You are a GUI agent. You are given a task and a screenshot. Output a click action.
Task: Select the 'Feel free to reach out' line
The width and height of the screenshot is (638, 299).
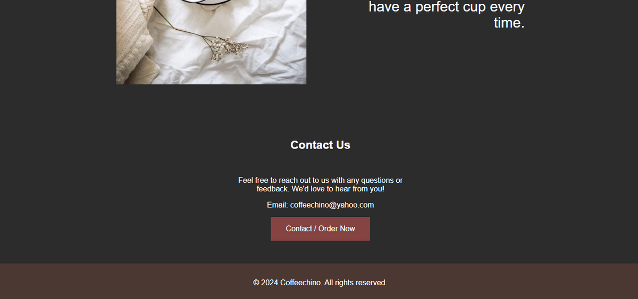pos(320,180)
